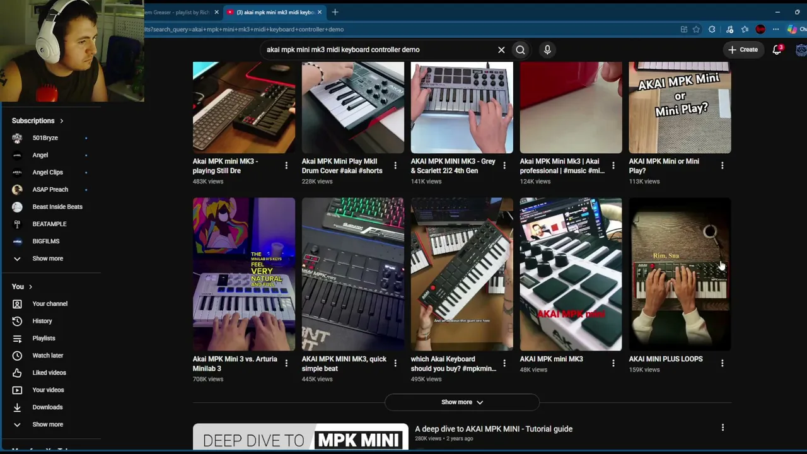Open options for 'AKAI MPK Mini or Mini Play?'

[x=723, y=165]
